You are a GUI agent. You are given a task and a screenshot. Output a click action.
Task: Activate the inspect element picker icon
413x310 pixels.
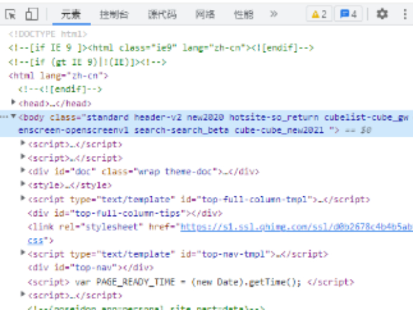(10, 14)
